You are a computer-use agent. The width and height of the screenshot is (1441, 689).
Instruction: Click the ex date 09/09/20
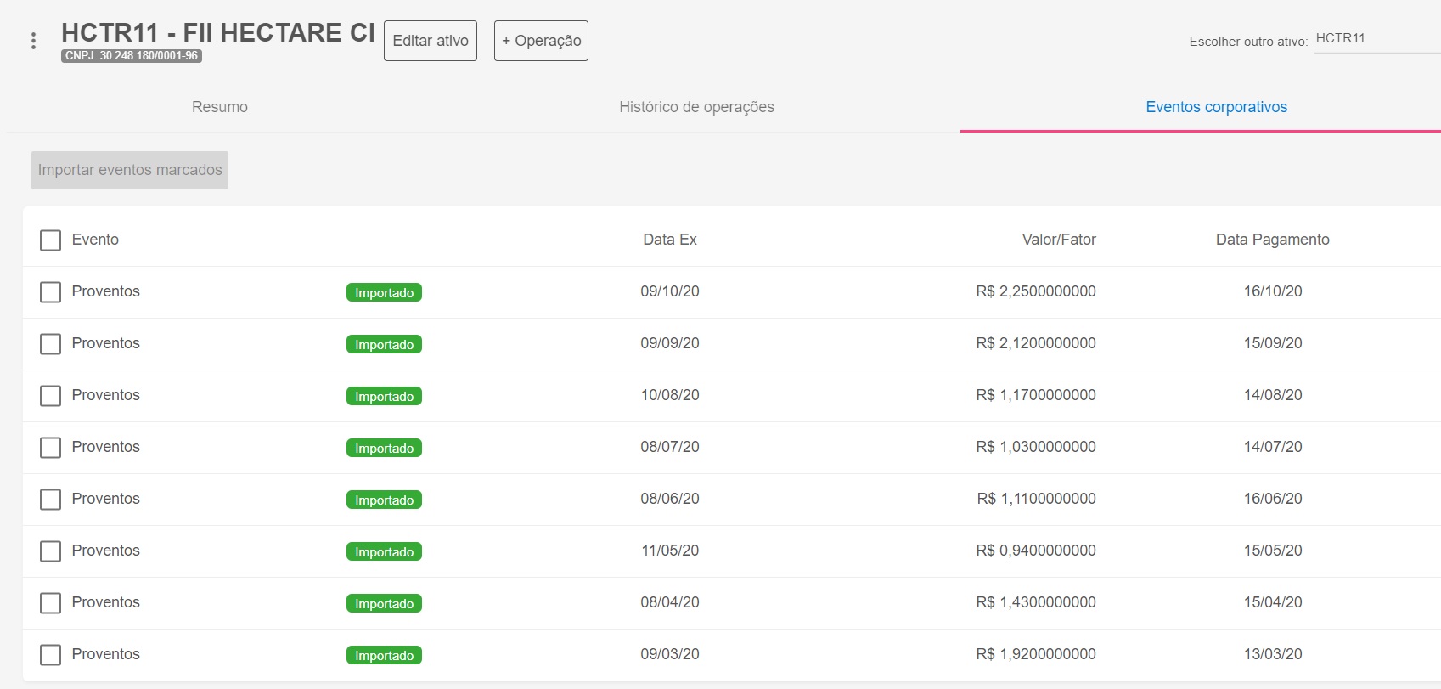[670, 343]
